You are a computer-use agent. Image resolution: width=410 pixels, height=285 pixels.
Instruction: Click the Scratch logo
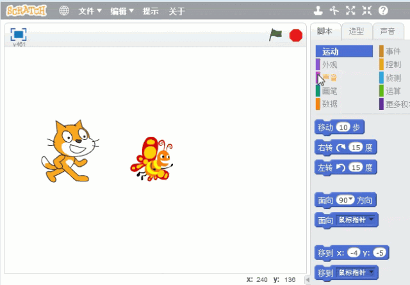click(x=26, y=11)
